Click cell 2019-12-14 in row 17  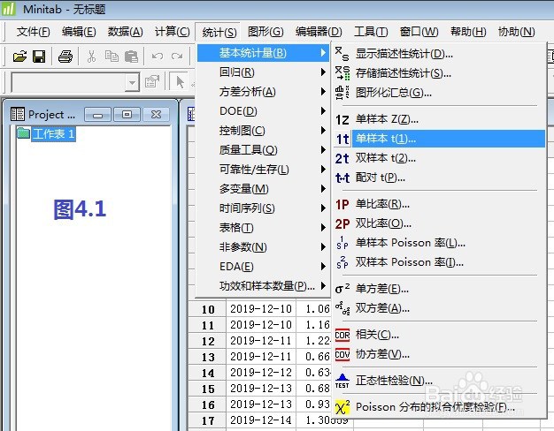click(261, 420)
